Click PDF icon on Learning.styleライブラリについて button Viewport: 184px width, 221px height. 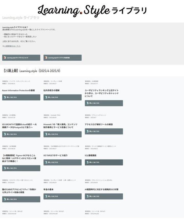(4, 58)
